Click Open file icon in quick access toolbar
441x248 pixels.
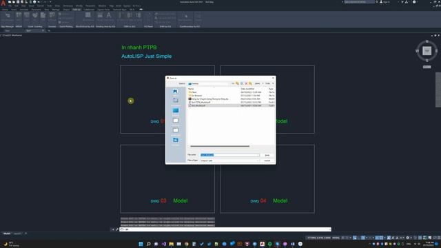pos(14,2)
